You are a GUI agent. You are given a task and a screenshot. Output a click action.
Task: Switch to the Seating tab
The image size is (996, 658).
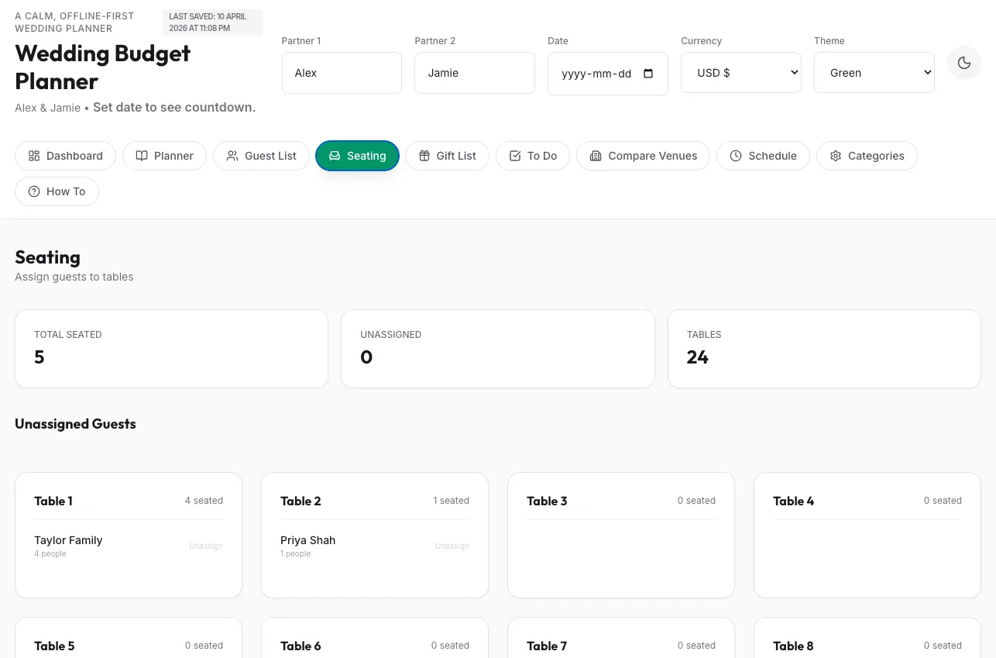[357, 156]
